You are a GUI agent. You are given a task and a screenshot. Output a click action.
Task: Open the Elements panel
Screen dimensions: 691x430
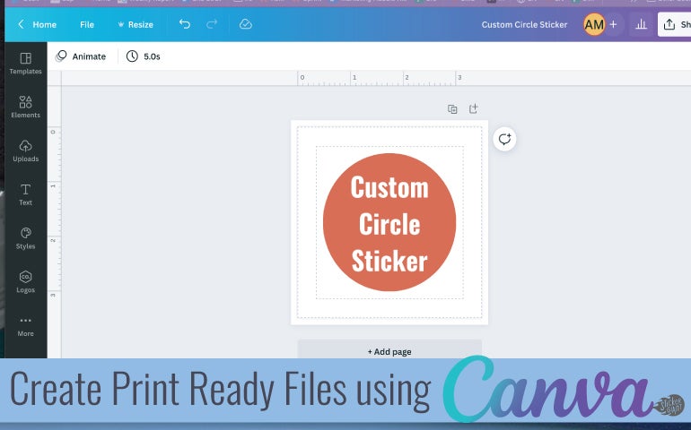point(25,107)
